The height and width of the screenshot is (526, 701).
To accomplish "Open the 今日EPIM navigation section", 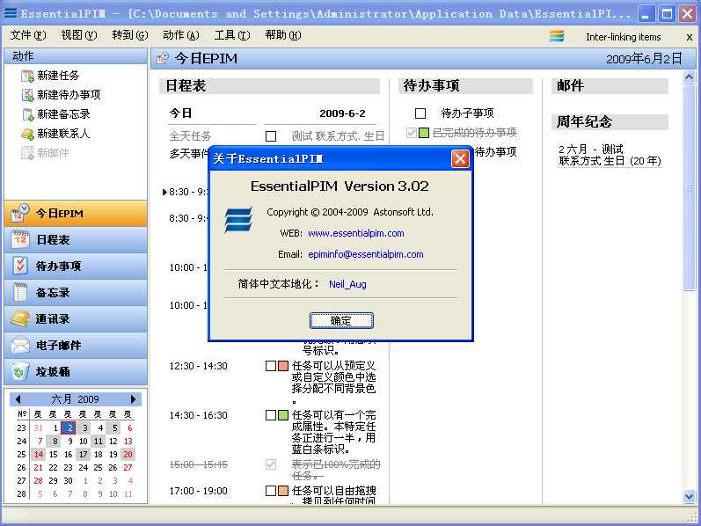I will coord(76,214).
